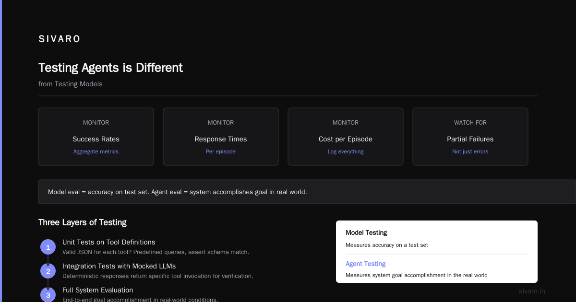This screenshot has height=302, width=576.
Task: Click step 1 circle badge
Action: (48, 247)
